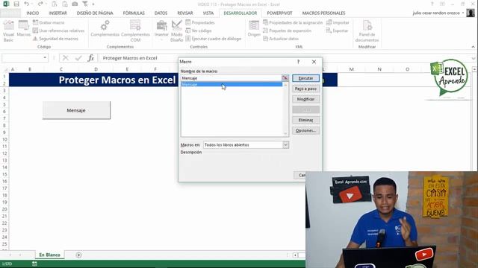Click the formula bar text
This screenshot has width=478, height=268.
[130, 58]
